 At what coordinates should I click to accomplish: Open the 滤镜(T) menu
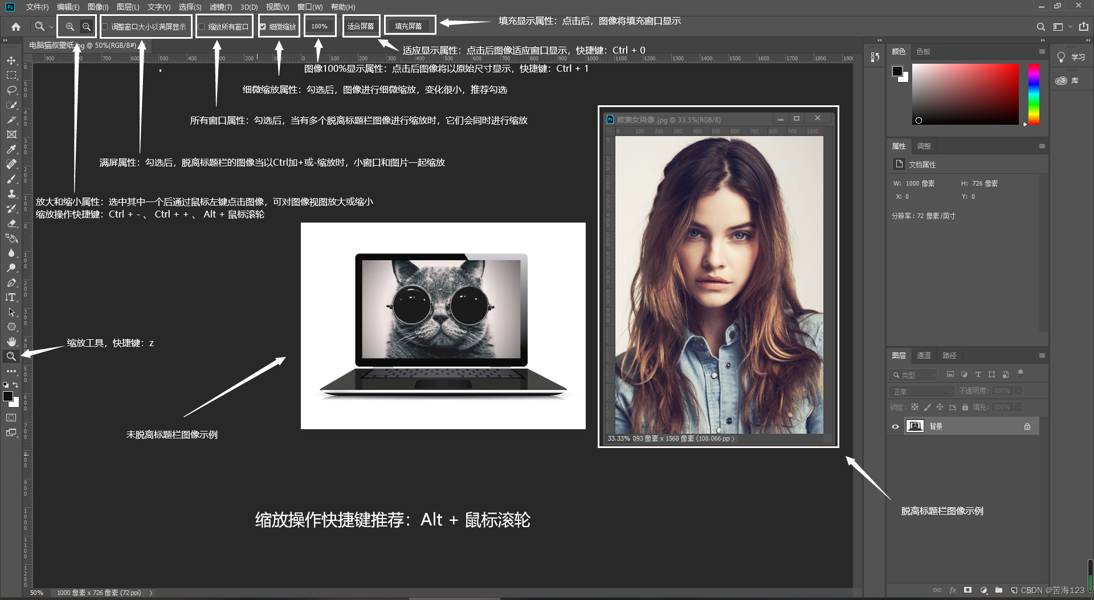click(221, 7)
